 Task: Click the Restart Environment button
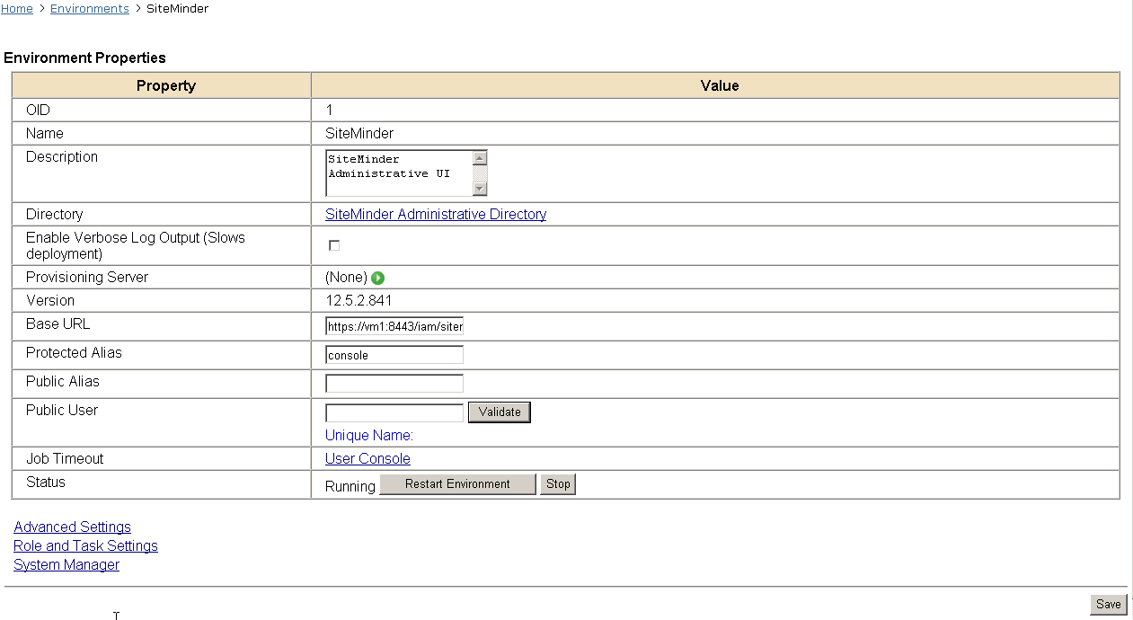pyautogui.click(x=457, y=483)
